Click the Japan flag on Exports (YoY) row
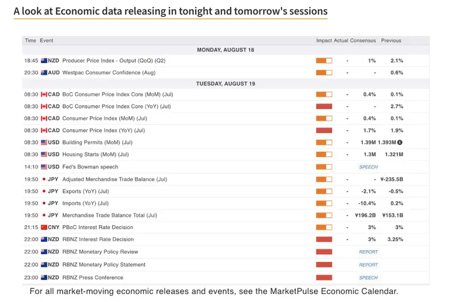455x302 pixels. coord(44,192)
